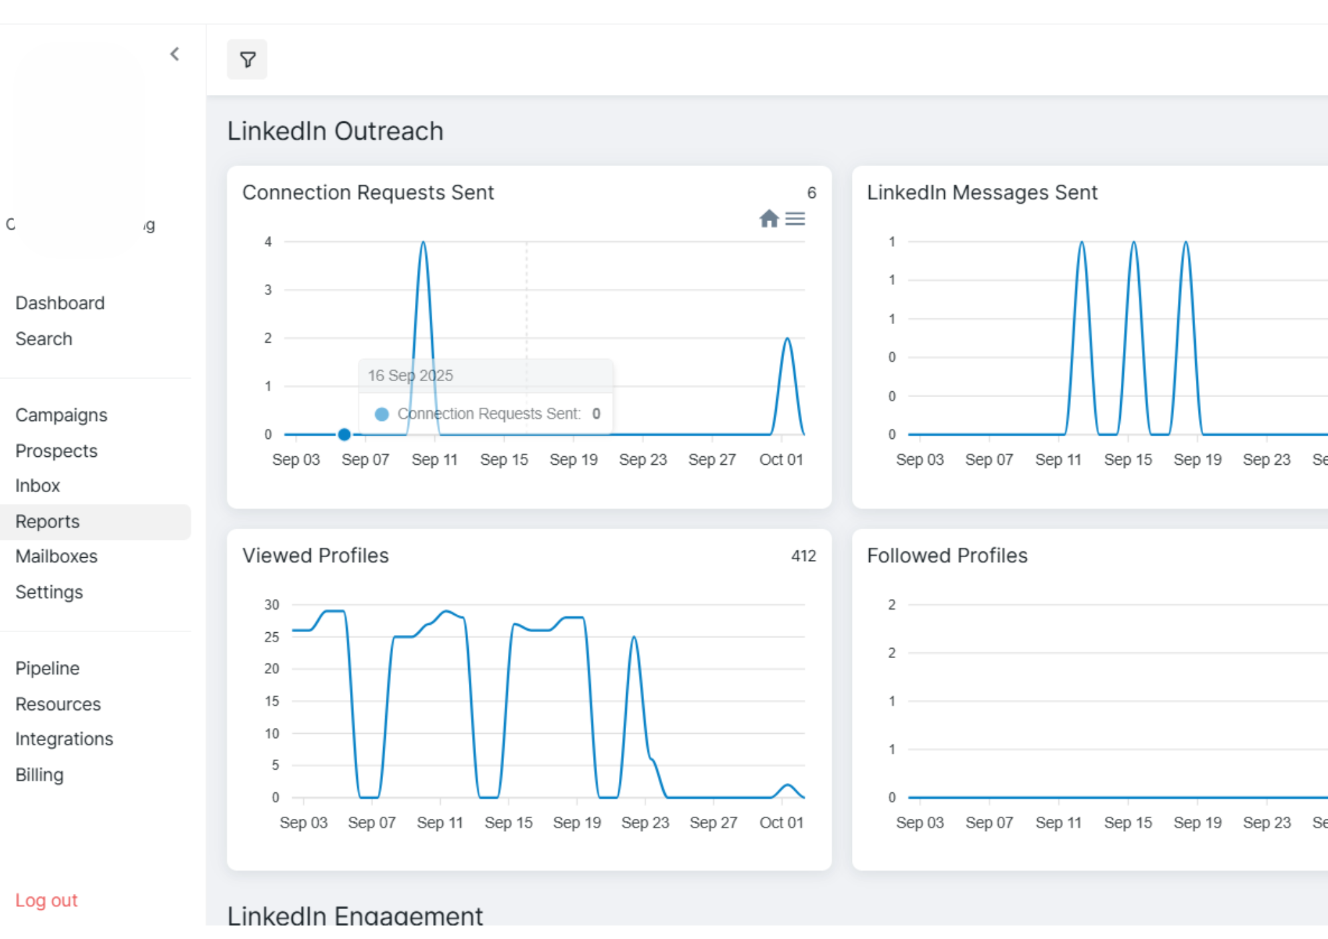This screenshot has height=939, width=1328.
Task: Go to Search in the sidebar
Action: coord(44,339)
